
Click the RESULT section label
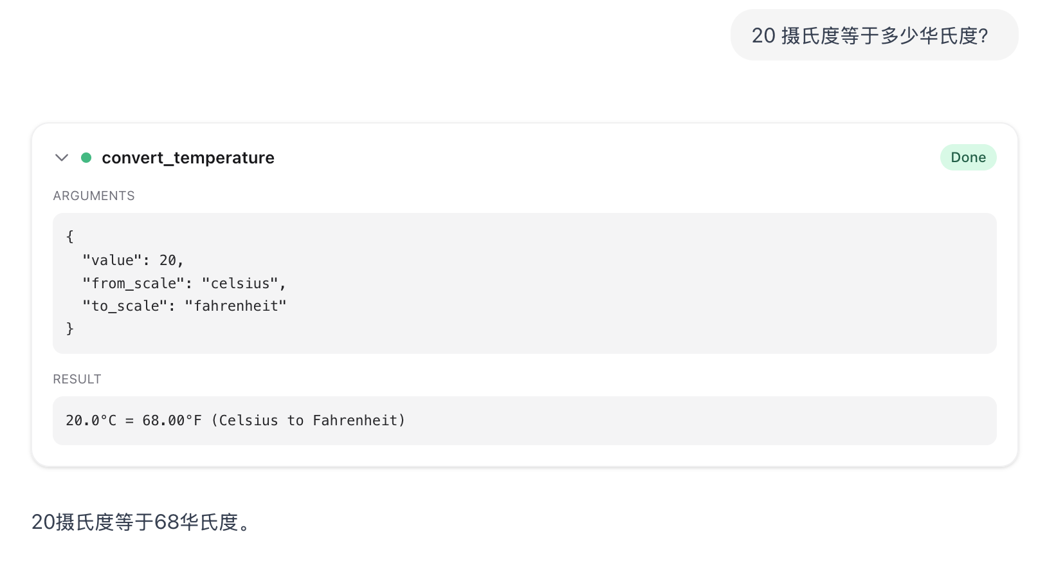tap(77, 379)
